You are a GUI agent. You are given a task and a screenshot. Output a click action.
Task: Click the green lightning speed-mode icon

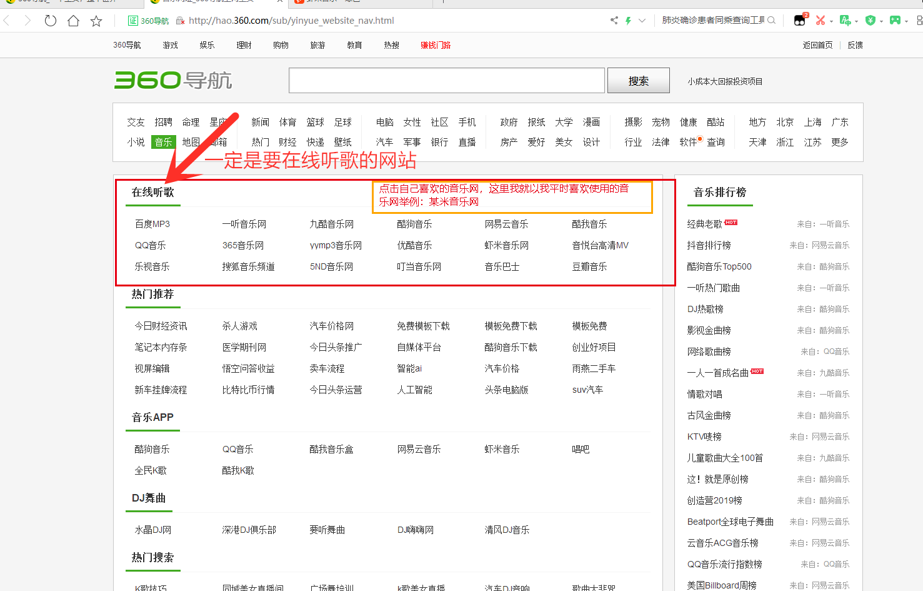(628, 21)
